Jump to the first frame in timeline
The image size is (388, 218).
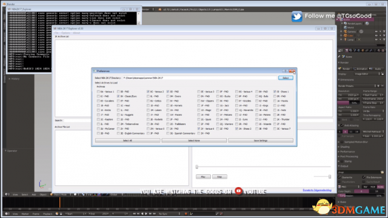(x=134, y=214)
